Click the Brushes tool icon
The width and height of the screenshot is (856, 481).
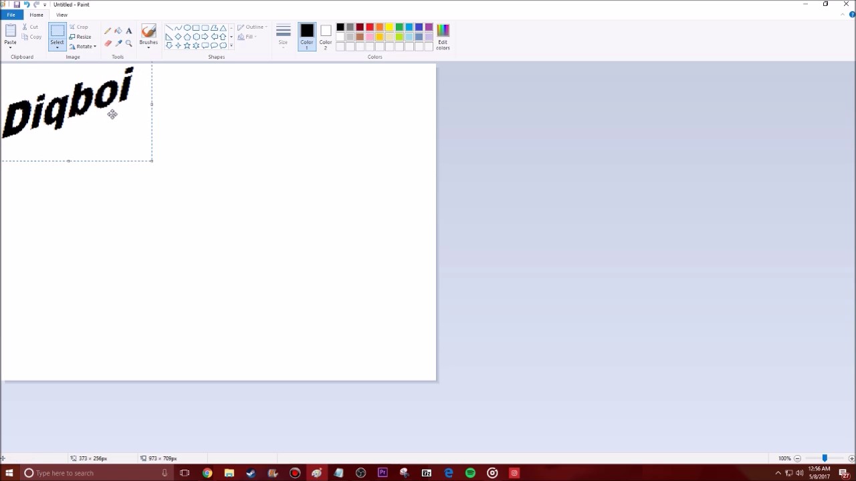[148, 32]
